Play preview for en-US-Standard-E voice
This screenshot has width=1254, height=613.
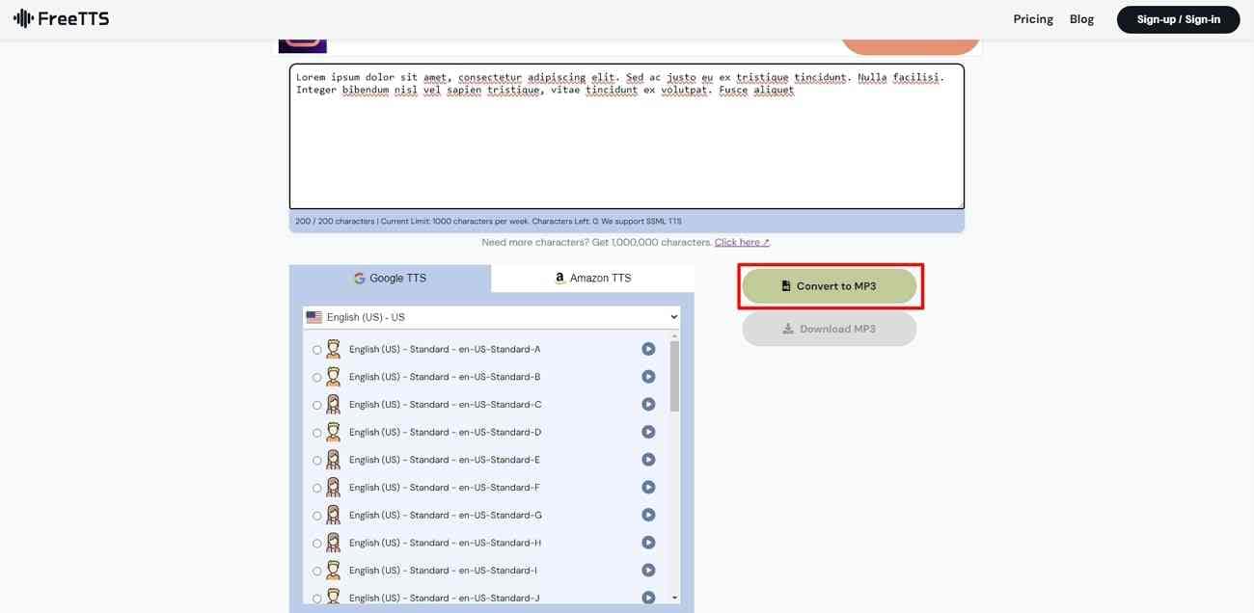(x=648, y=460)
